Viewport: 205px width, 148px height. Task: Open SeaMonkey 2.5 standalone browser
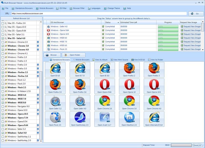80,119
